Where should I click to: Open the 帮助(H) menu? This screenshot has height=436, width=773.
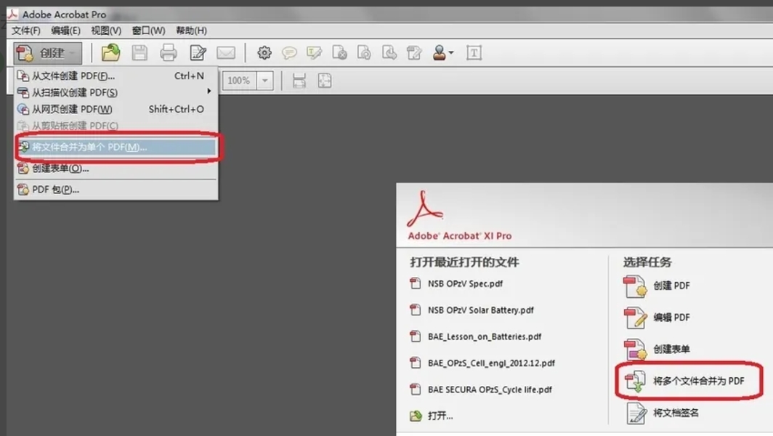click(191, 31)
